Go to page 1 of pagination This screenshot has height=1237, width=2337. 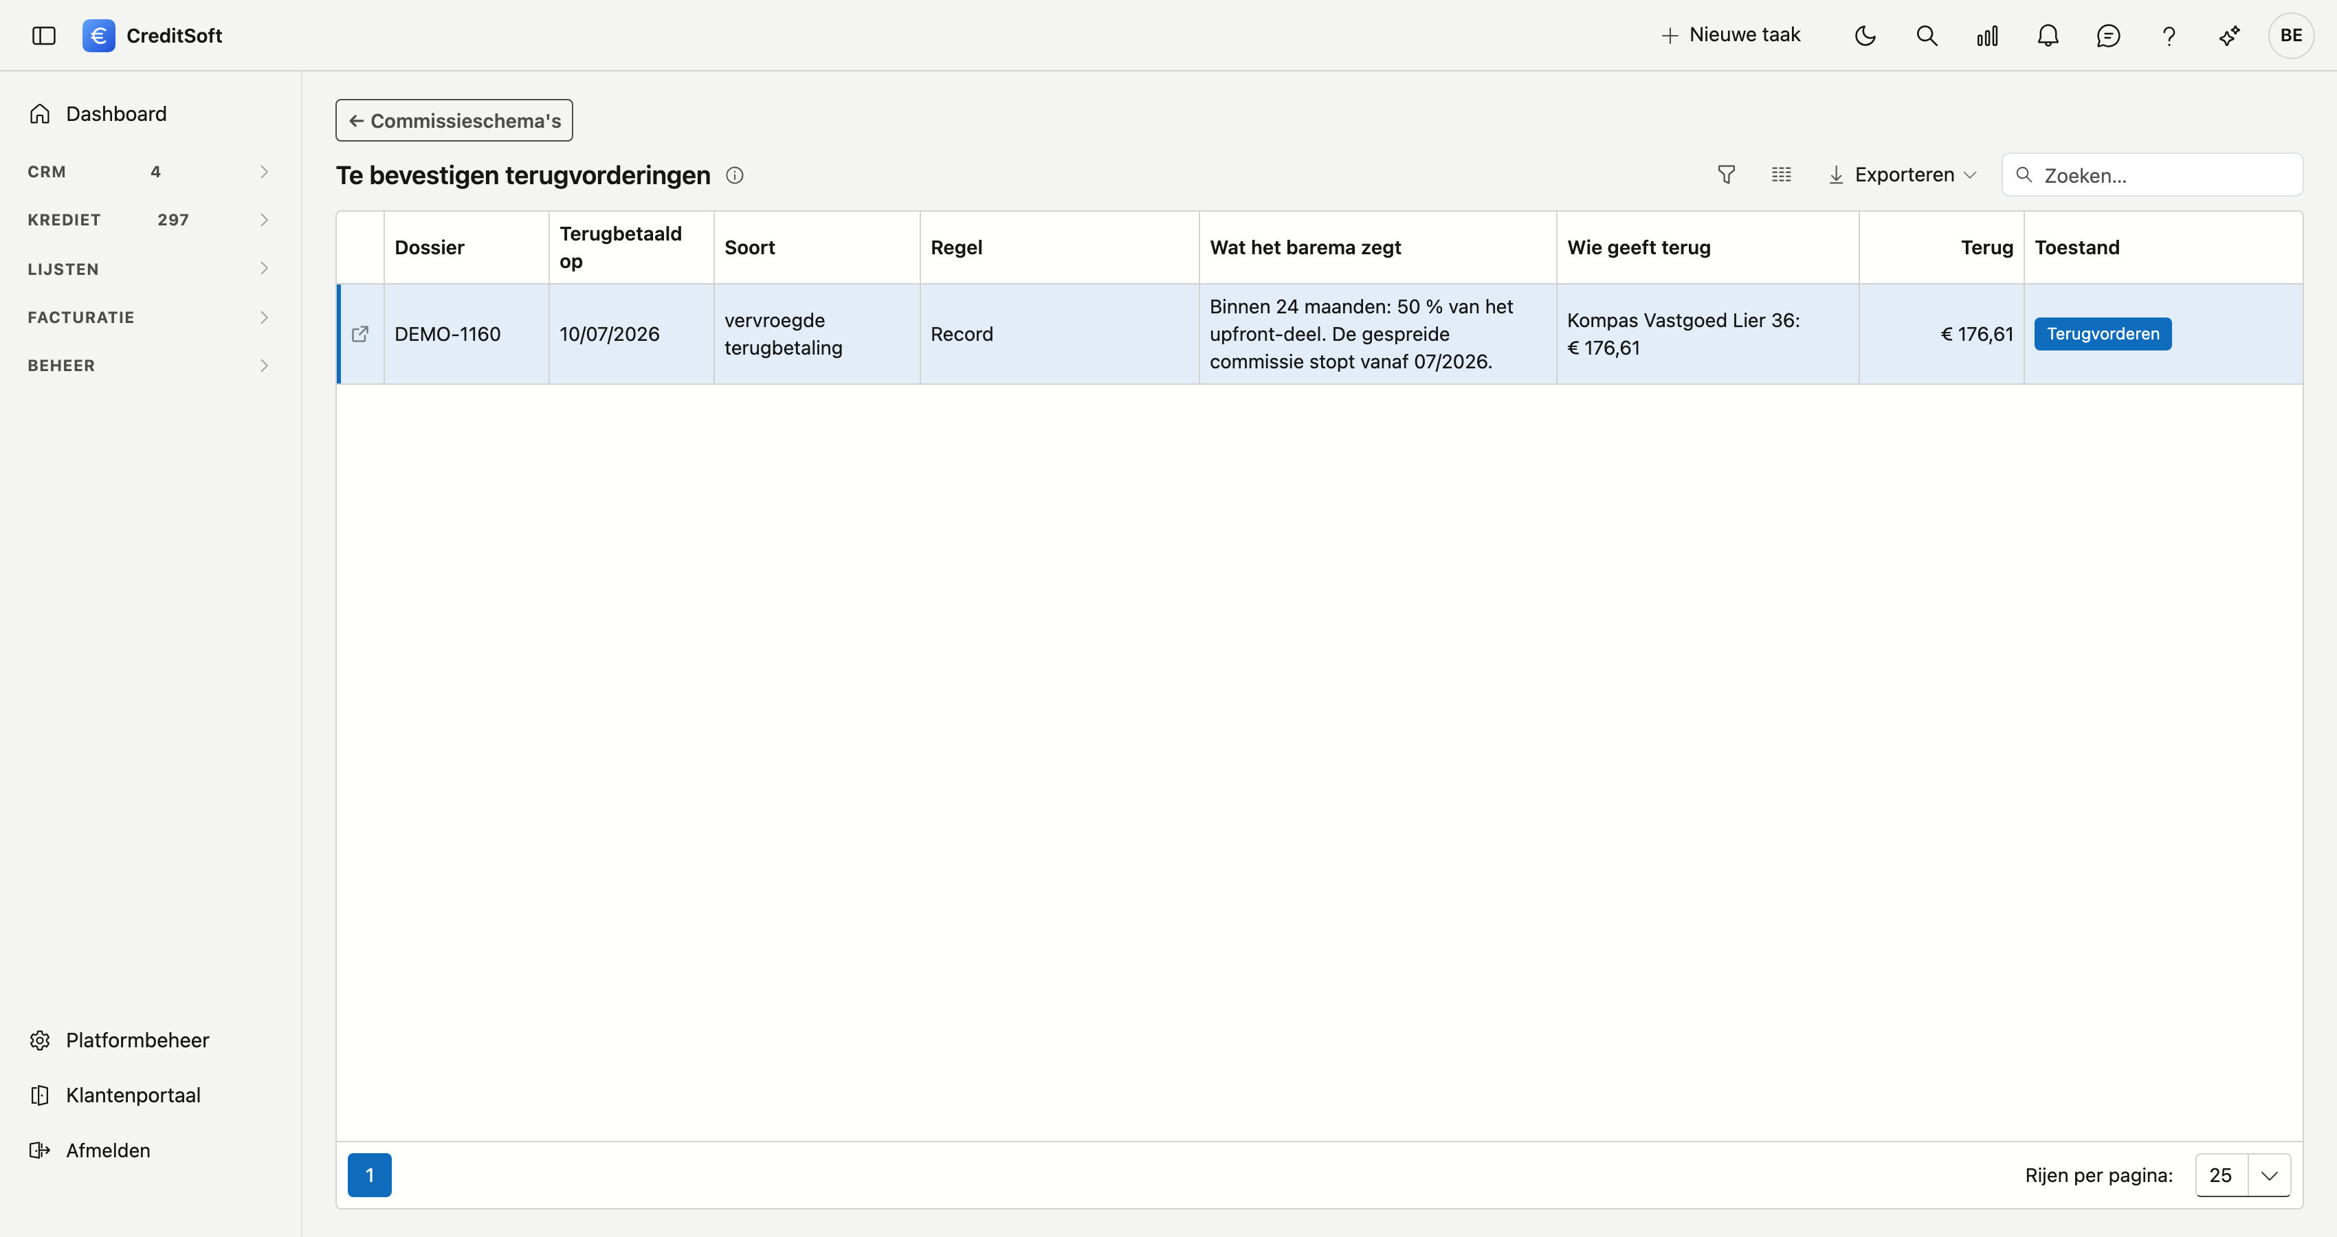click(369, 1174)
